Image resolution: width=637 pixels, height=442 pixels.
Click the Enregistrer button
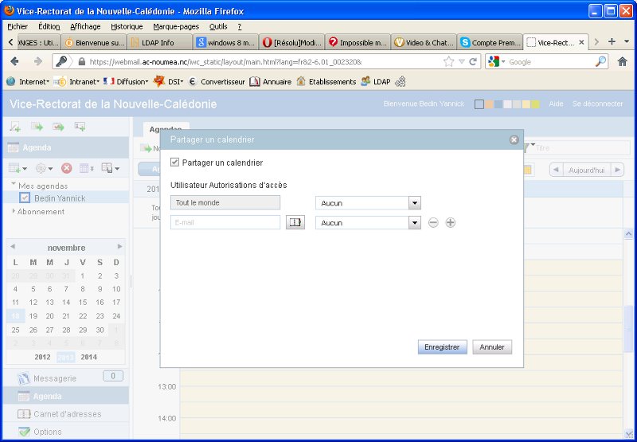click(x=442, y=347)
